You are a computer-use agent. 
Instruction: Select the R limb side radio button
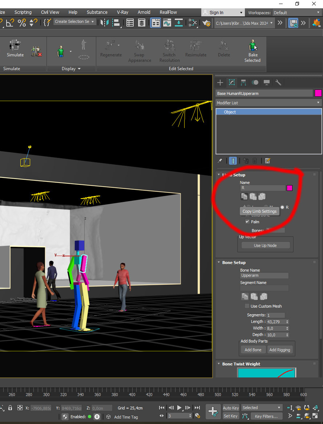tap(282, 207)
